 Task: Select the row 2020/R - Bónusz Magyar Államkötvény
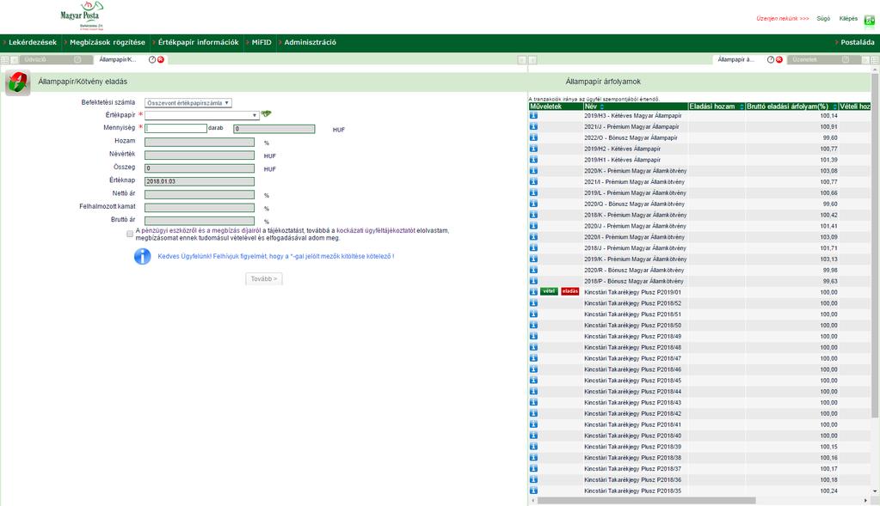(x=699, y=270)
